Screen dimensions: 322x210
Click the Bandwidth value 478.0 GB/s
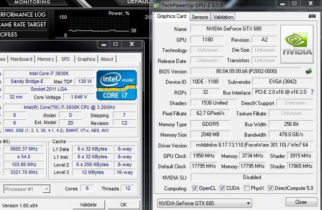[291, 134]
